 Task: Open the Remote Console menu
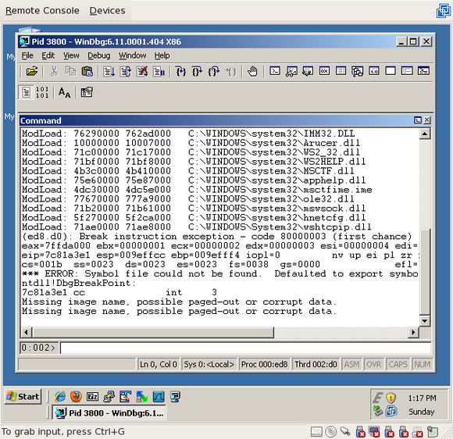click(42, 11)
